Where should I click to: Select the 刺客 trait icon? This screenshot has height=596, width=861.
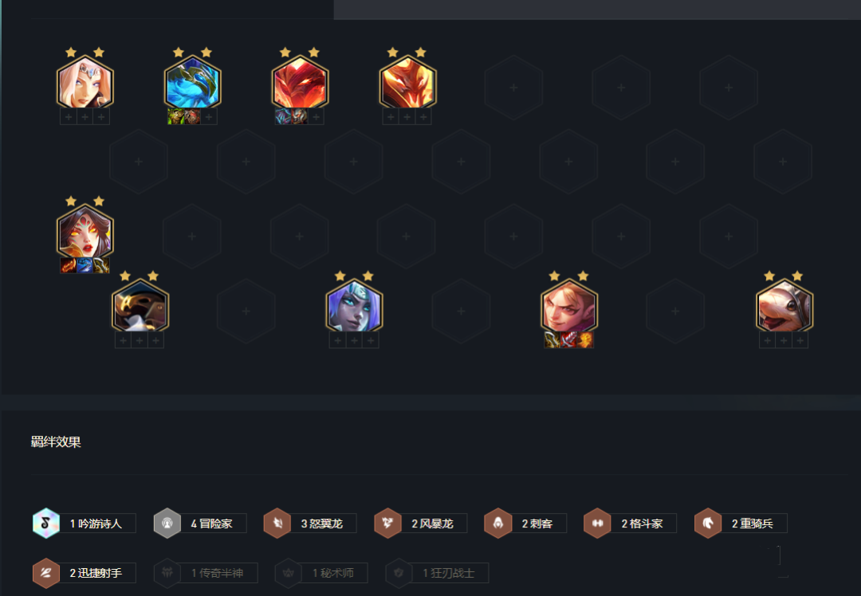[x=498, y=523]
